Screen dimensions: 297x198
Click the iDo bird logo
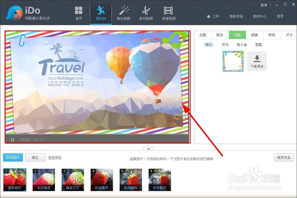pos(14,13)
